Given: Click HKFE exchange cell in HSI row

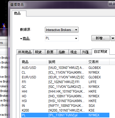Looking at the screenshot, I should coord(93,101).
